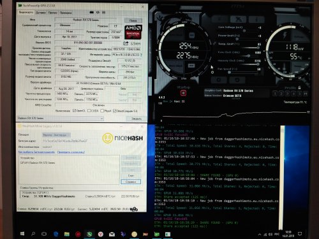Screen dimensions: 319x239
Task: Select Afterburner profile slot 3
Action: [x=287, y=94]
